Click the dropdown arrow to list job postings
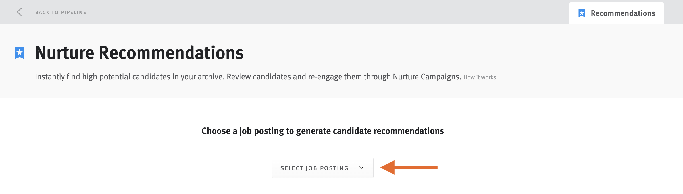 (x=361, y=168)
